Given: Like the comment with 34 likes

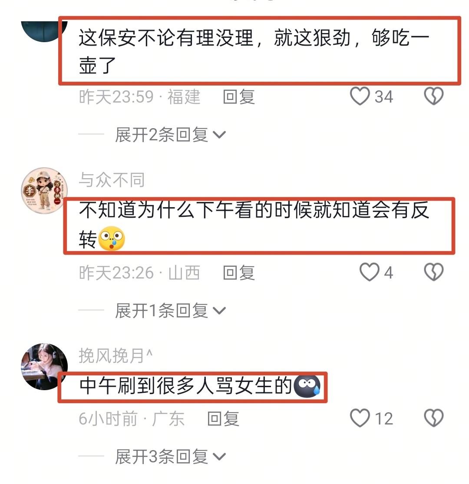Looking at the screenshot, I should coord(360,96).
